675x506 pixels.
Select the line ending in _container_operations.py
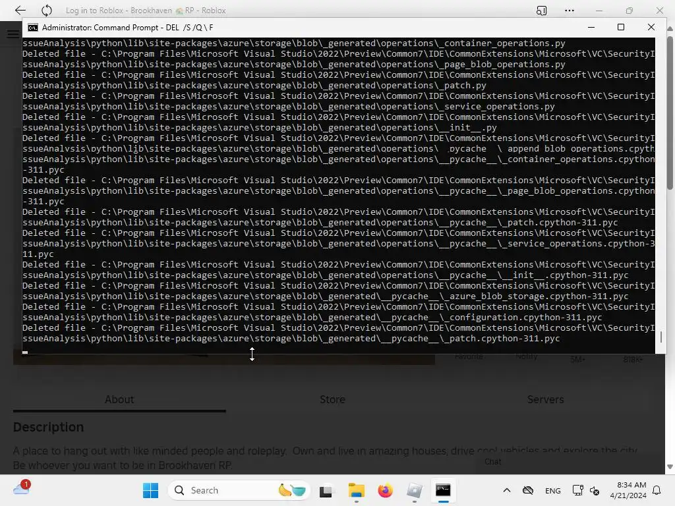click(x=293, y=43)
